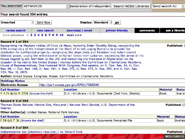This screenshot has height=139, width=185.
Task: Click the Sort Now button
Action: 43,22
